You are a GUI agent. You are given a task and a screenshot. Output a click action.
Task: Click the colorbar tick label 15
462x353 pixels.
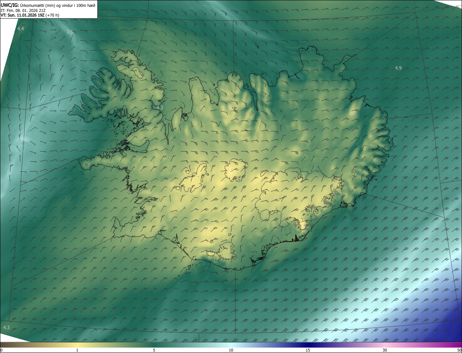pyautogui.click(x=308, y=350)
